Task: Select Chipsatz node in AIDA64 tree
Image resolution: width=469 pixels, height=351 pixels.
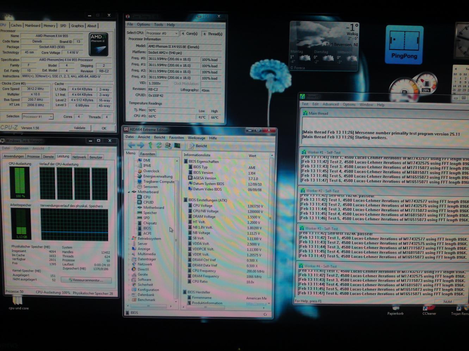Action: pyautogui.click(x=147, y=223)
